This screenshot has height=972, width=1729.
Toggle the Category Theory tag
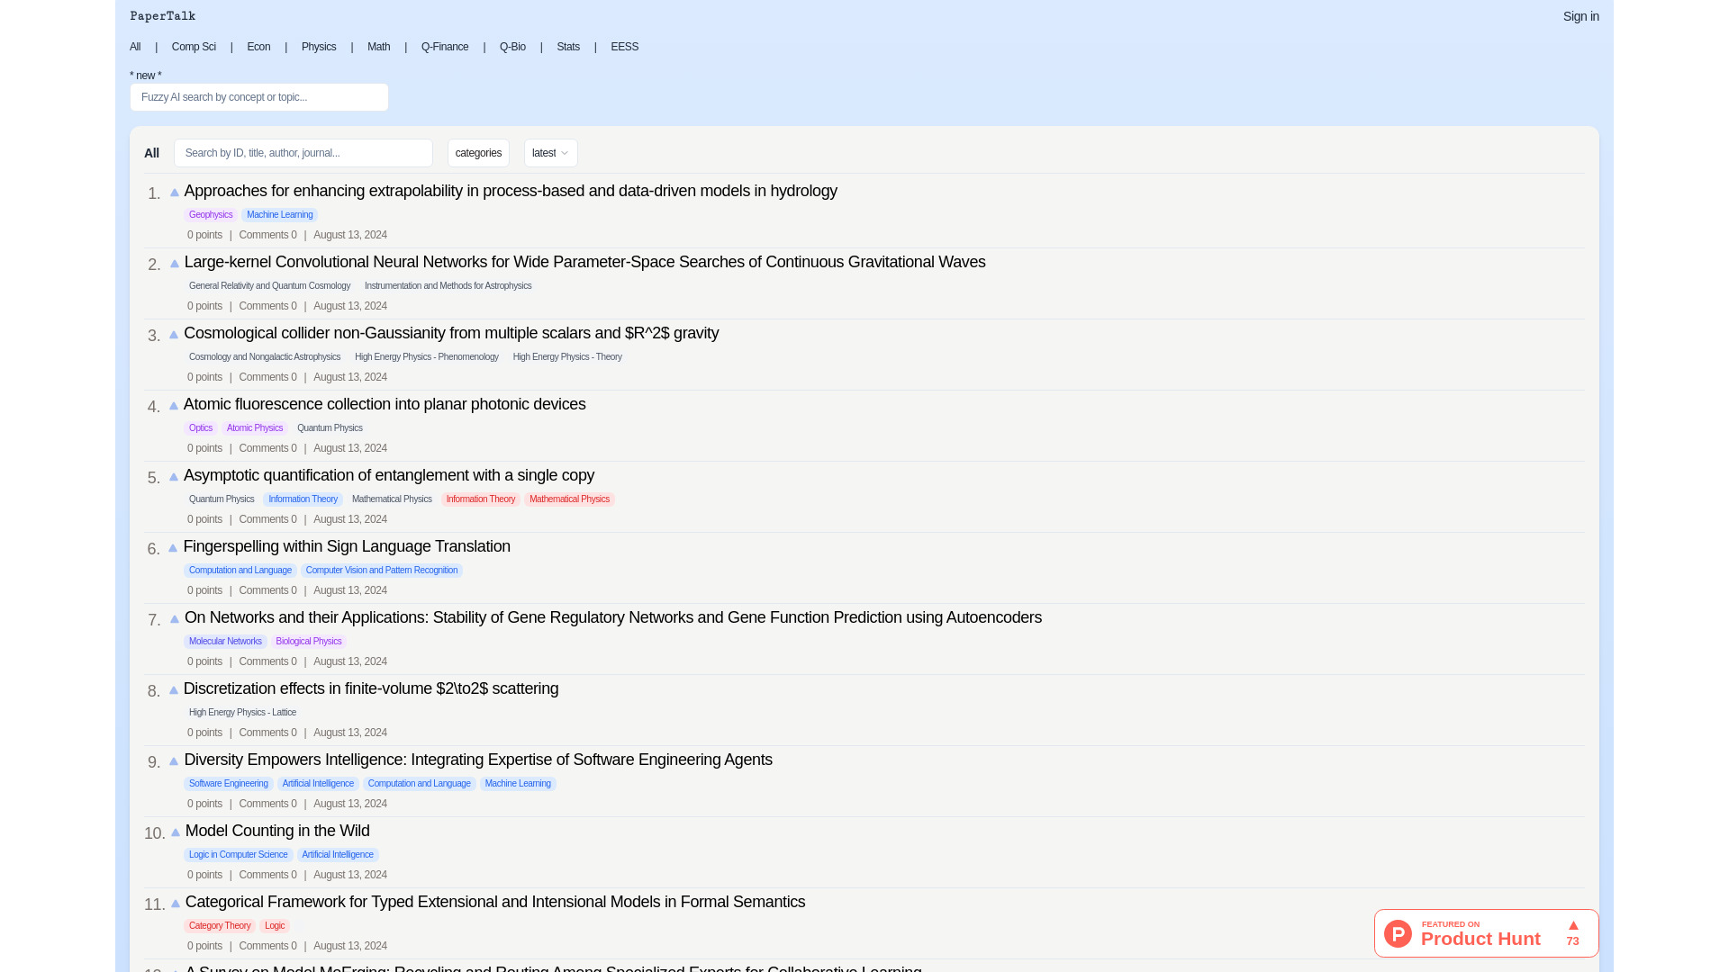click(x=220, y=925)
